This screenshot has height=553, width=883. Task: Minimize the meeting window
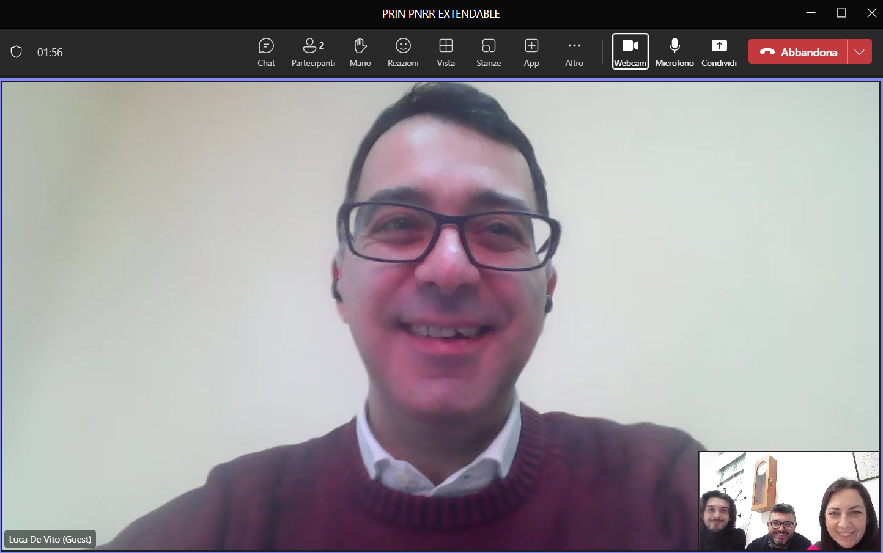tap(811, 13)
